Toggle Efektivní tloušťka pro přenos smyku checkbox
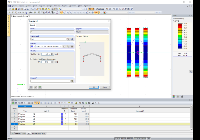 (x=31, y=59)
